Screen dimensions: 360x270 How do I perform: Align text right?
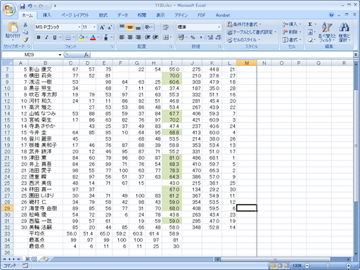point(138,37)
